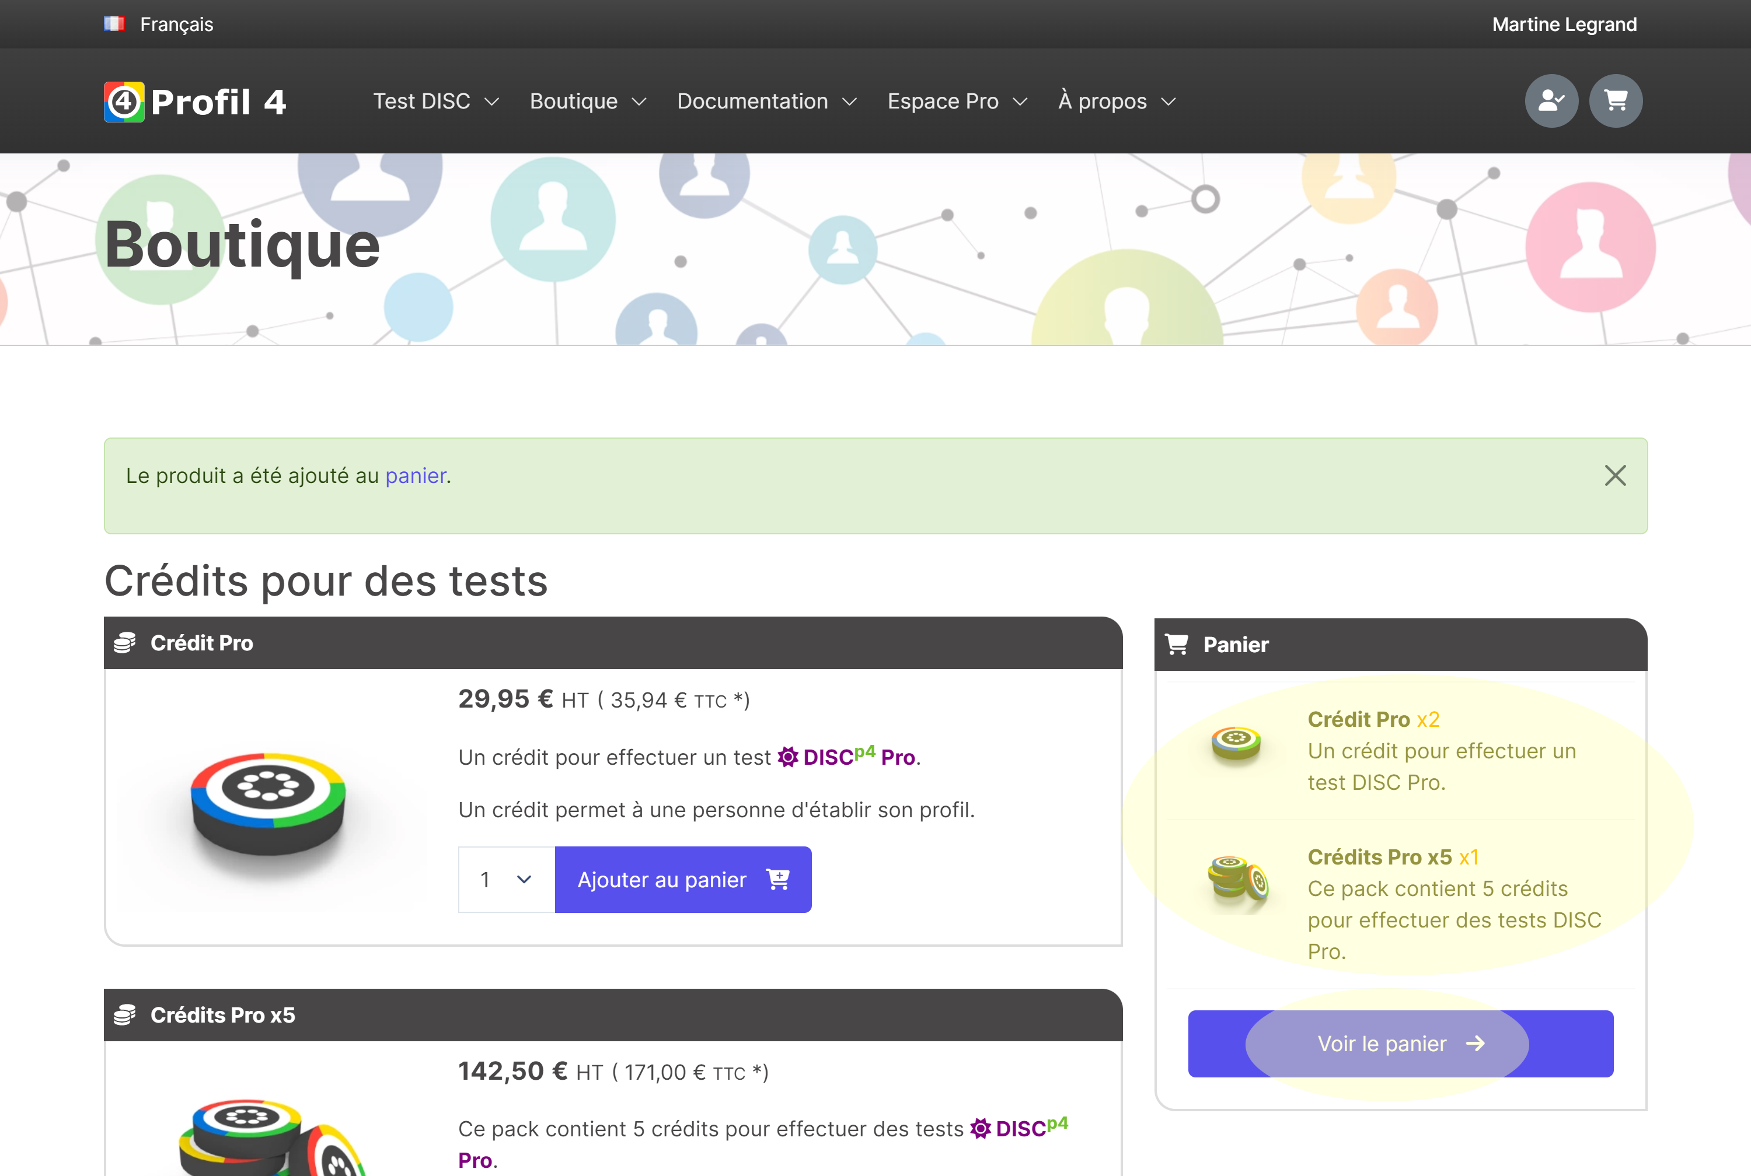The width and height of the screenshot is (1751, 1176).
Task: Click the chevron next to Documentation
Action: pyautogui.click(x=849, y=102)
